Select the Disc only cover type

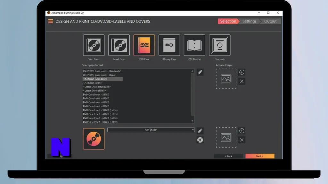(220, 45)
